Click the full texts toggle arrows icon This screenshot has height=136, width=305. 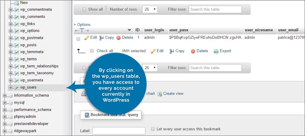pos(82,30)
